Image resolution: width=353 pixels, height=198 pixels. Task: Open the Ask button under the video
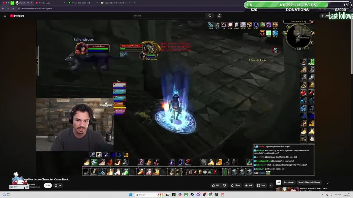(249, 185)
